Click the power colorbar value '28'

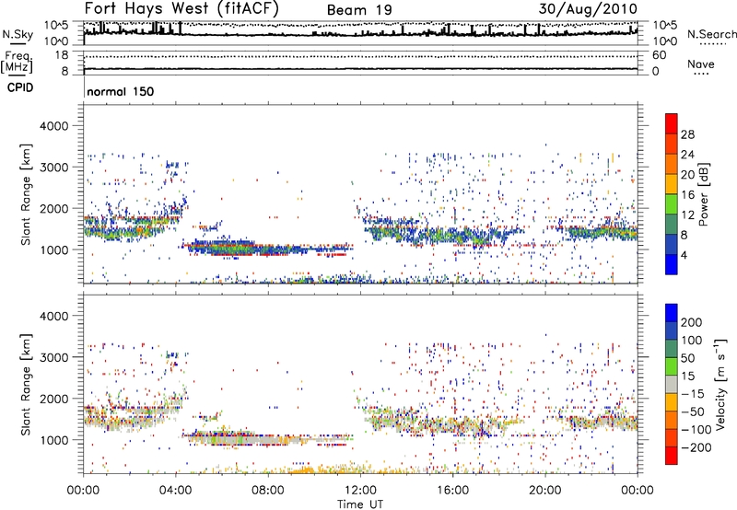687,134
